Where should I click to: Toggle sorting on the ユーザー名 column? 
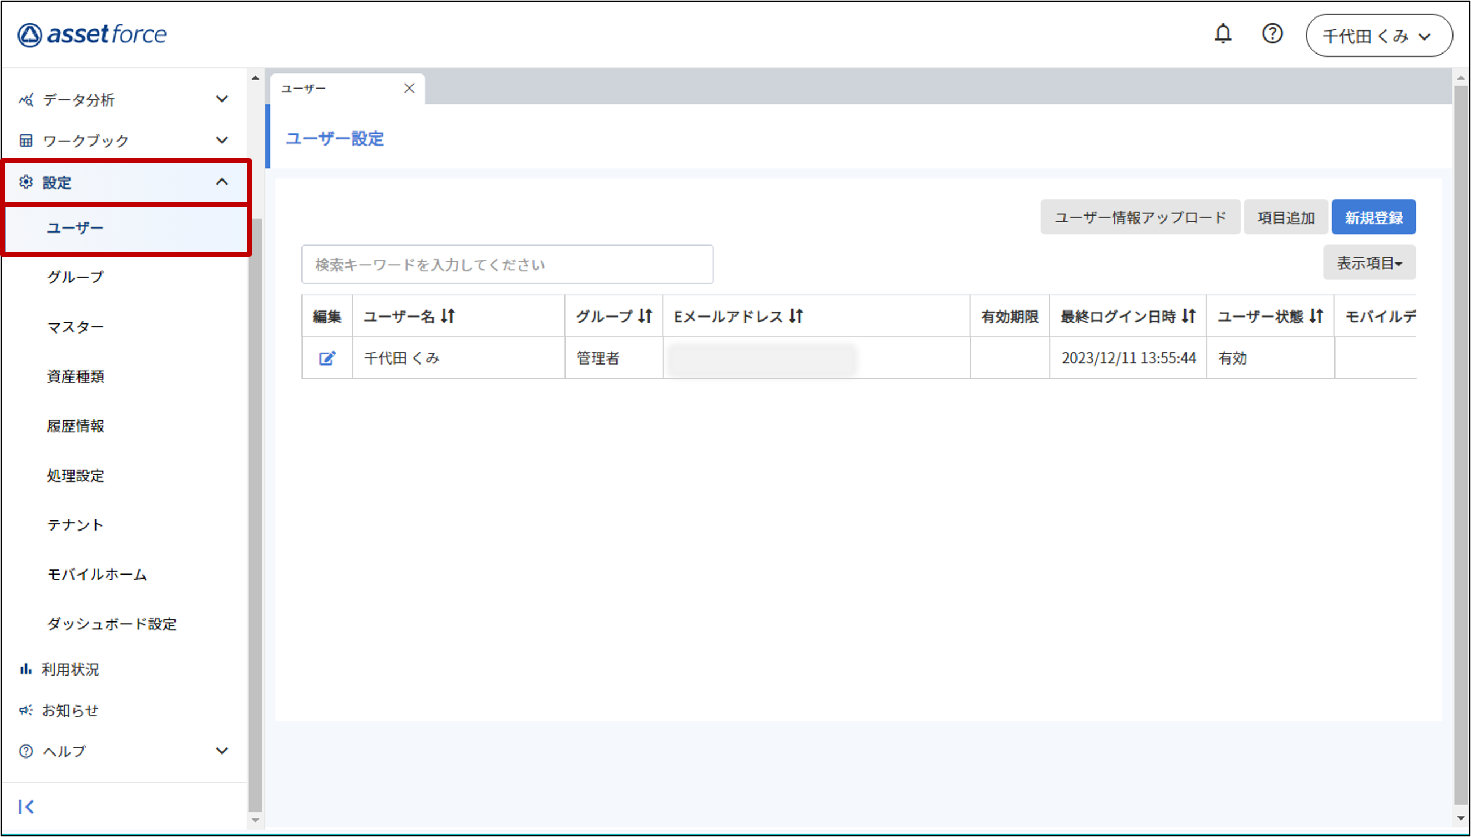tap(449, 315)
